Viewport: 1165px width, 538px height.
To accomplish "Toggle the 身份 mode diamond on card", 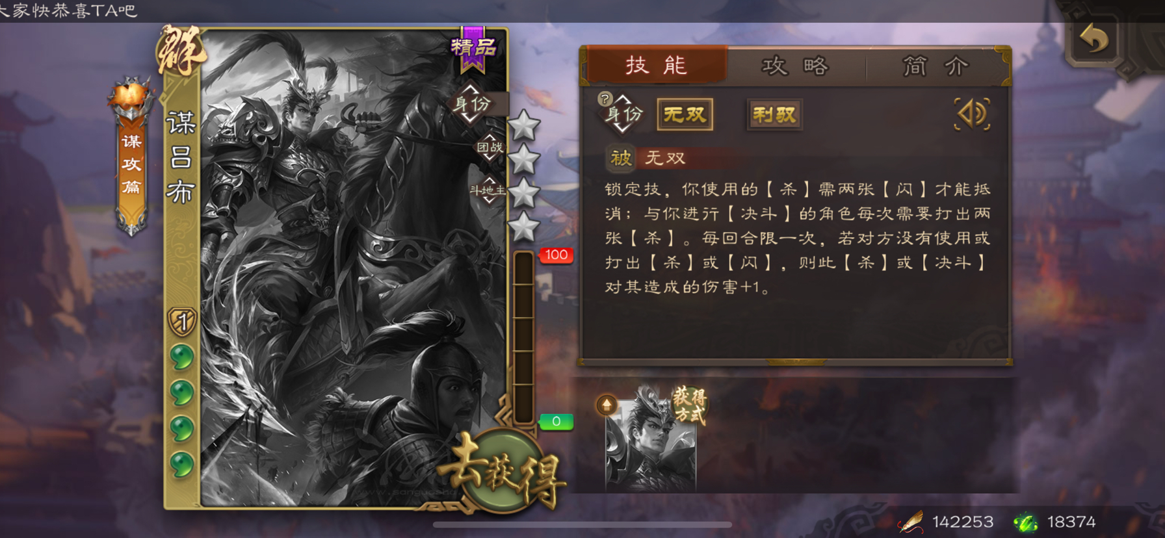I will (472, 103).
